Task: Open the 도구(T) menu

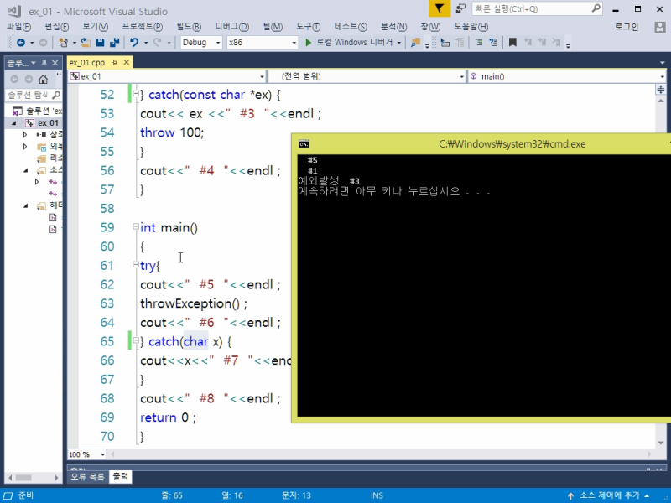Action: click(308, 27)
